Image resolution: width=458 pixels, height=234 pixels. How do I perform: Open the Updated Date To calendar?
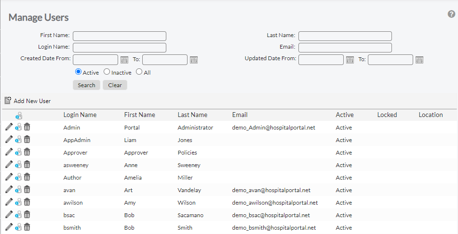pyautogui.click(x=419, y=60)
